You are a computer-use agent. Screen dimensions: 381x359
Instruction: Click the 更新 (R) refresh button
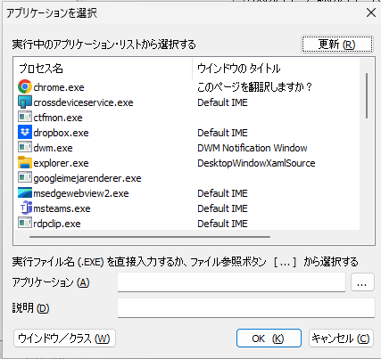[337, 45]
